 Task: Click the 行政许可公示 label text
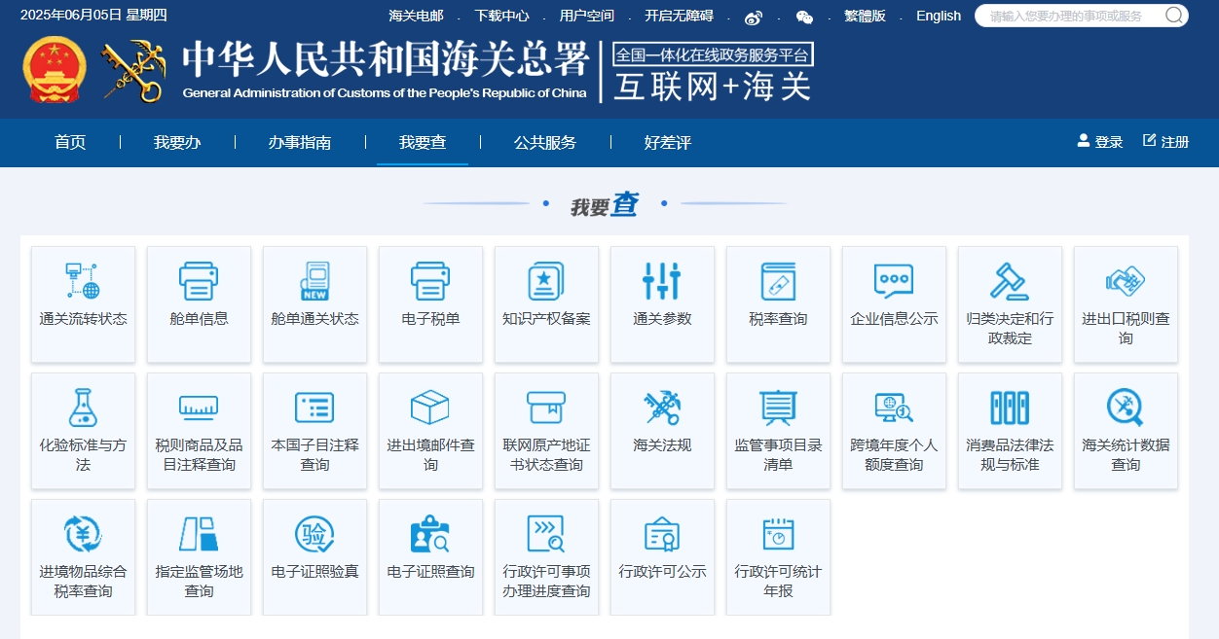(x=662, y=572)
